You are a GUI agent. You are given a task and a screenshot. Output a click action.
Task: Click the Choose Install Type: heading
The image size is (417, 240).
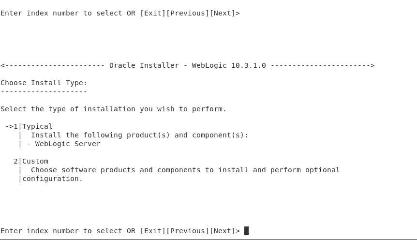(x=44, y=83)
